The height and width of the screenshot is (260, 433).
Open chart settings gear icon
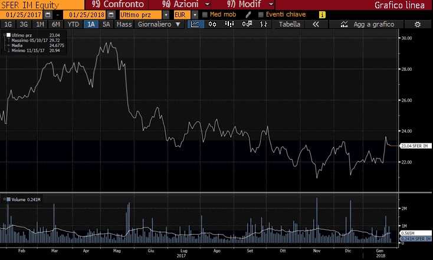tap(418, 24)
